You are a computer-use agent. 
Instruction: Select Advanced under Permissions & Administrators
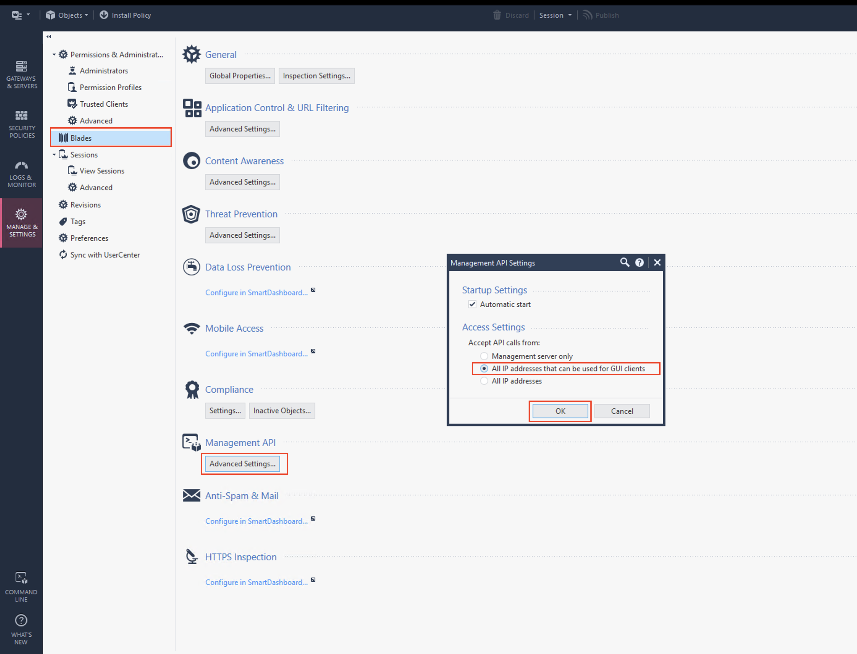(96, 121)
